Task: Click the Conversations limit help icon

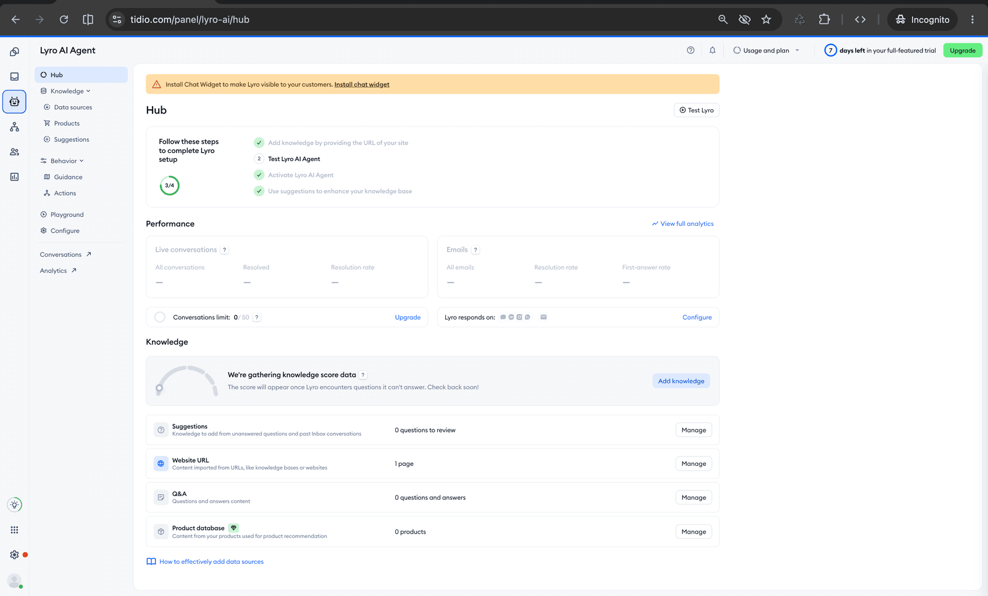Action: [x=257, y=317]
